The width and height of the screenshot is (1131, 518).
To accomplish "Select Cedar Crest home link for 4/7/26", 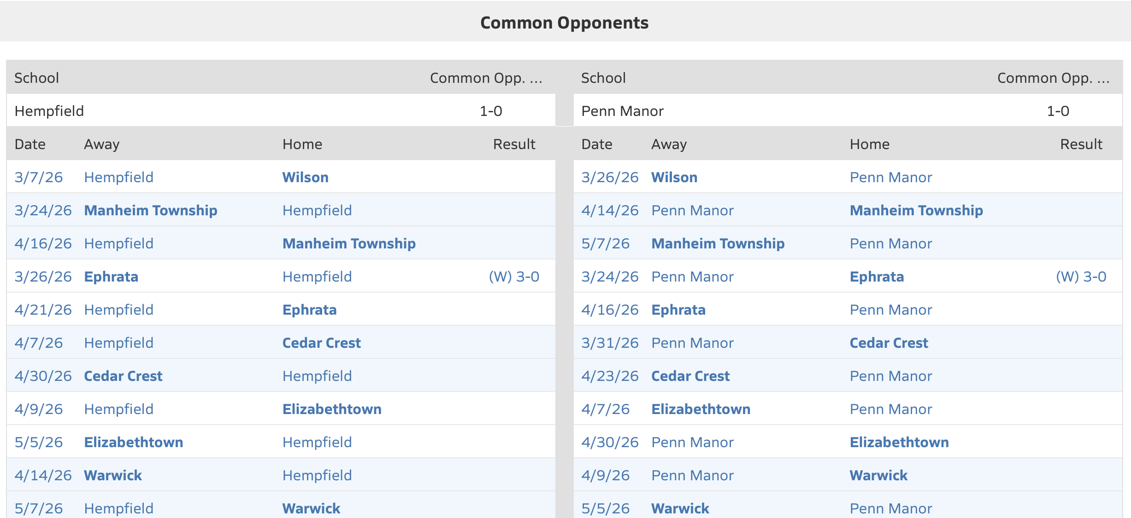I will click(x=321, y=343).
